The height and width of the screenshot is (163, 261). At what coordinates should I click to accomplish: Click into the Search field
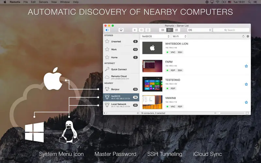pos(231,30)
